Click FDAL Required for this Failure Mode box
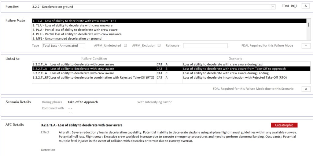The height and width of the screenshot is (156, 313). coord(306,46)
